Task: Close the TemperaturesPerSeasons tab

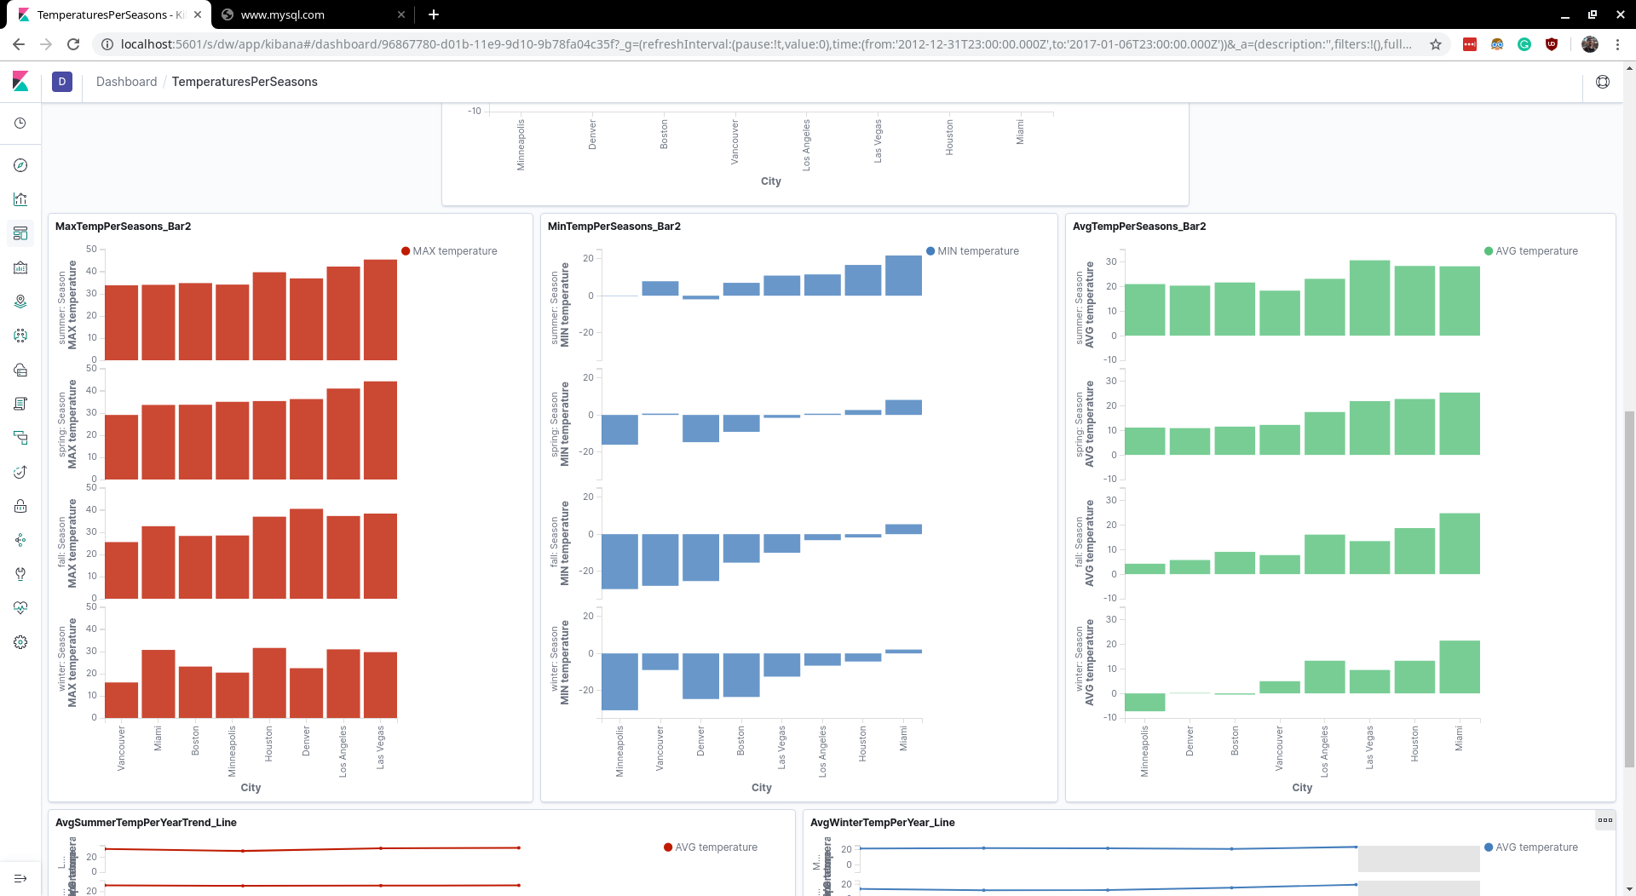Action: [x=198, y=14]
